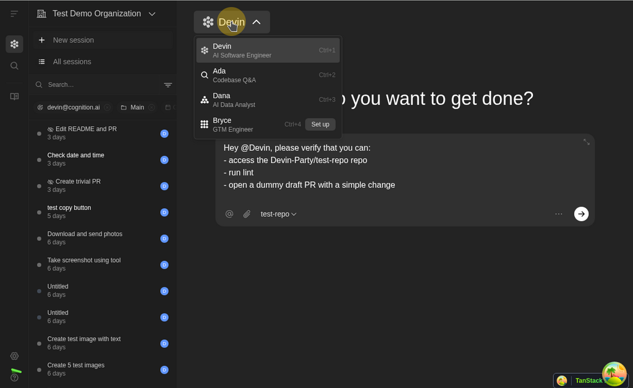The image size is (633, 388).
Task: Open Devin sessions icon in left rail
Action: coord(14,44)
